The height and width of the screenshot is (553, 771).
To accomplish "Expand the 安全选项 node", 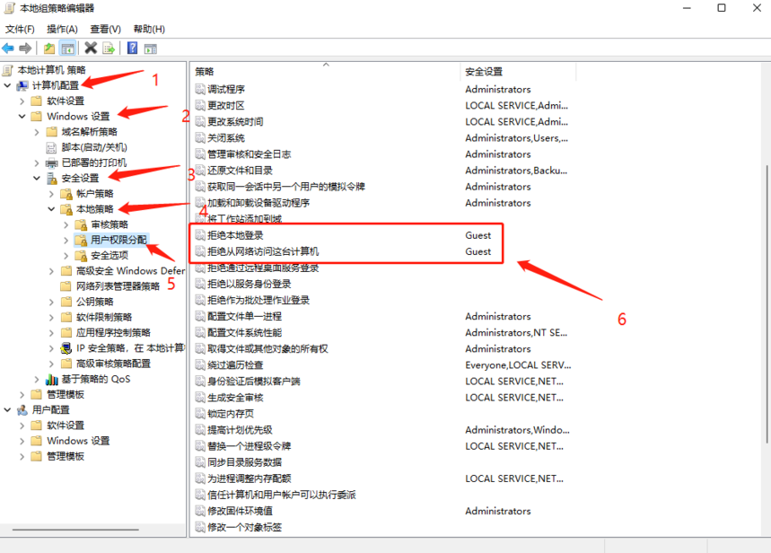I will pyautogui.click(x=66, y=256).
